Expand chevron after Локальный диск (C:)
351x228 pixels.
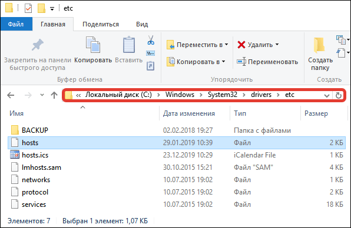(158, 95)
